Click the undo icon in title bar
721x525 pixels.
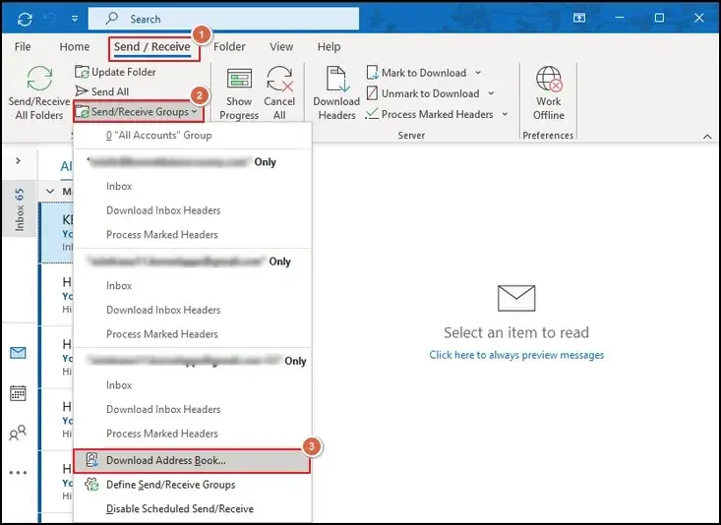point(49,19)
